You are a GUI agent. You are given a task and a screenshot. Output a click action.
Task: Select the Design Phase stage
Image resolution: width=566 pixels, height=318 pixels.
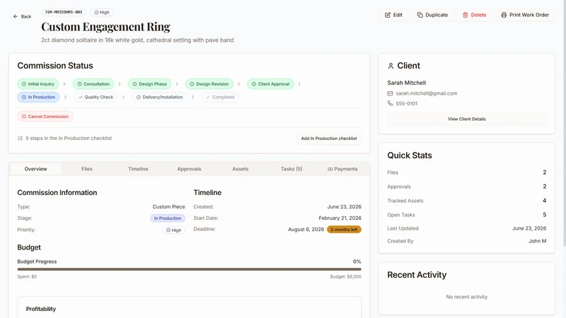tap(149, 84)
